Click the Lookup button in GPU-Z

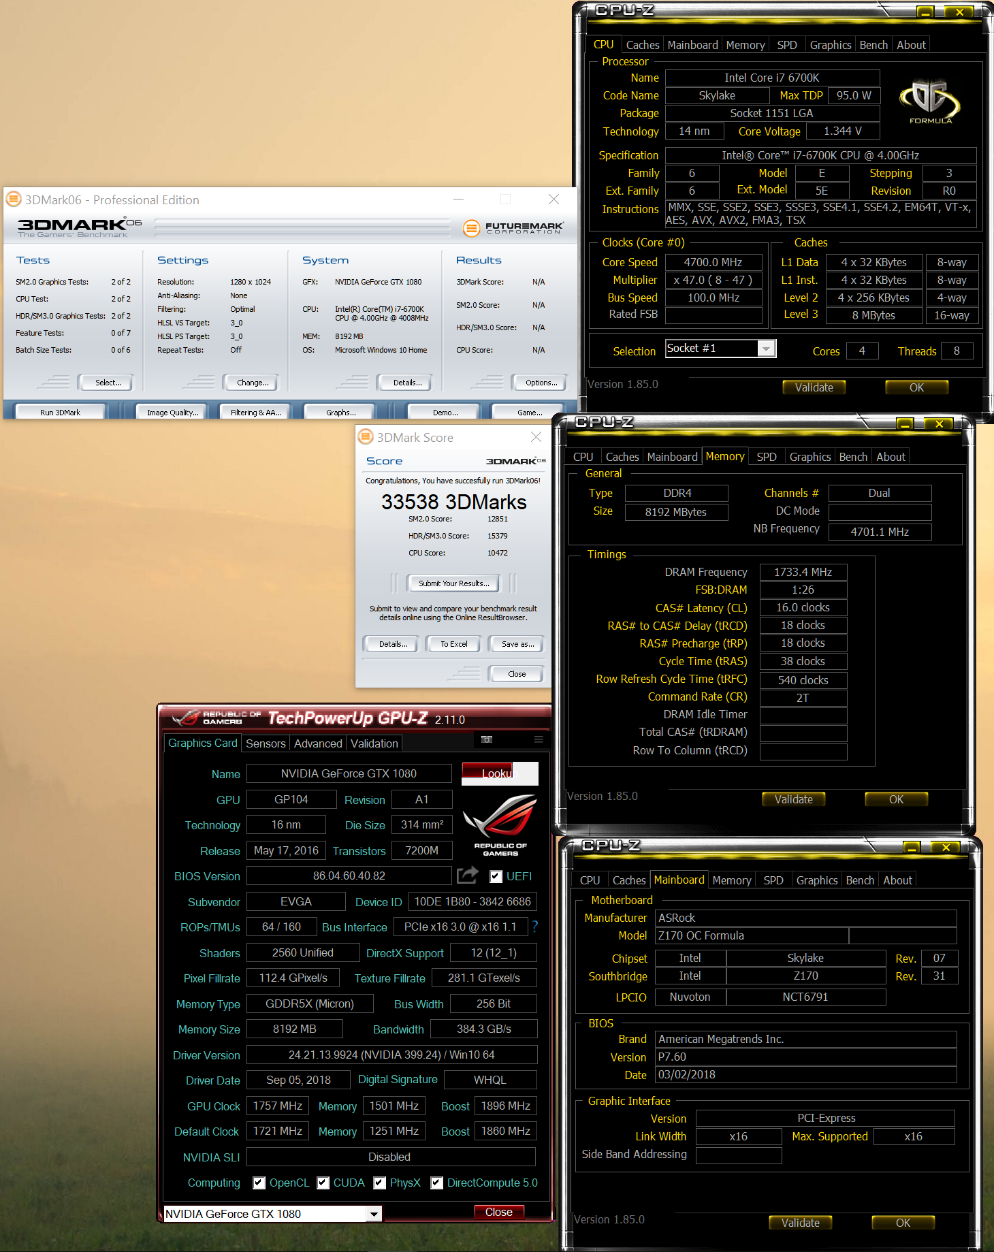point(500,773)
